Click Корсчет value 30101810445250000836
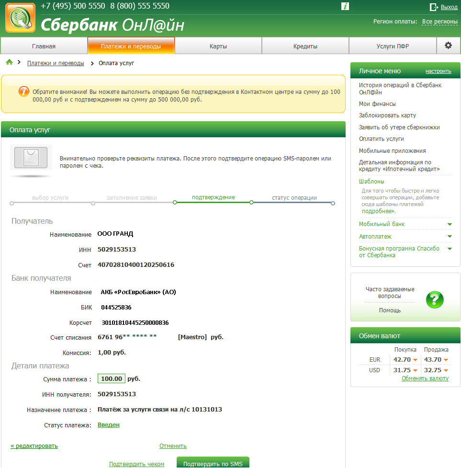Viewport: 461px width, 469px height. (x=135, y=322)
